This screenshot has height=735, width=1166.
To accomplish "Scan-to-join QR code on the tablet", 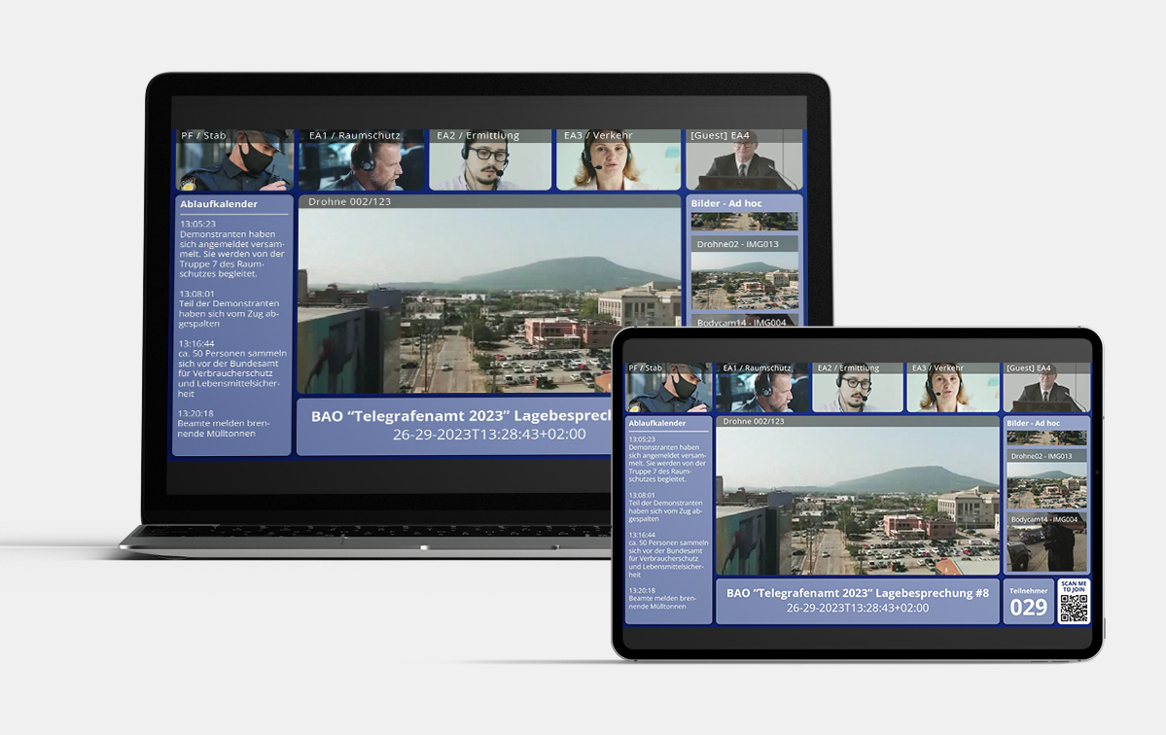I will coord(1074,602).
